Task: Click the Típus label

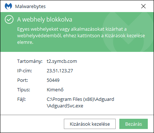Action: pos(24,90)
